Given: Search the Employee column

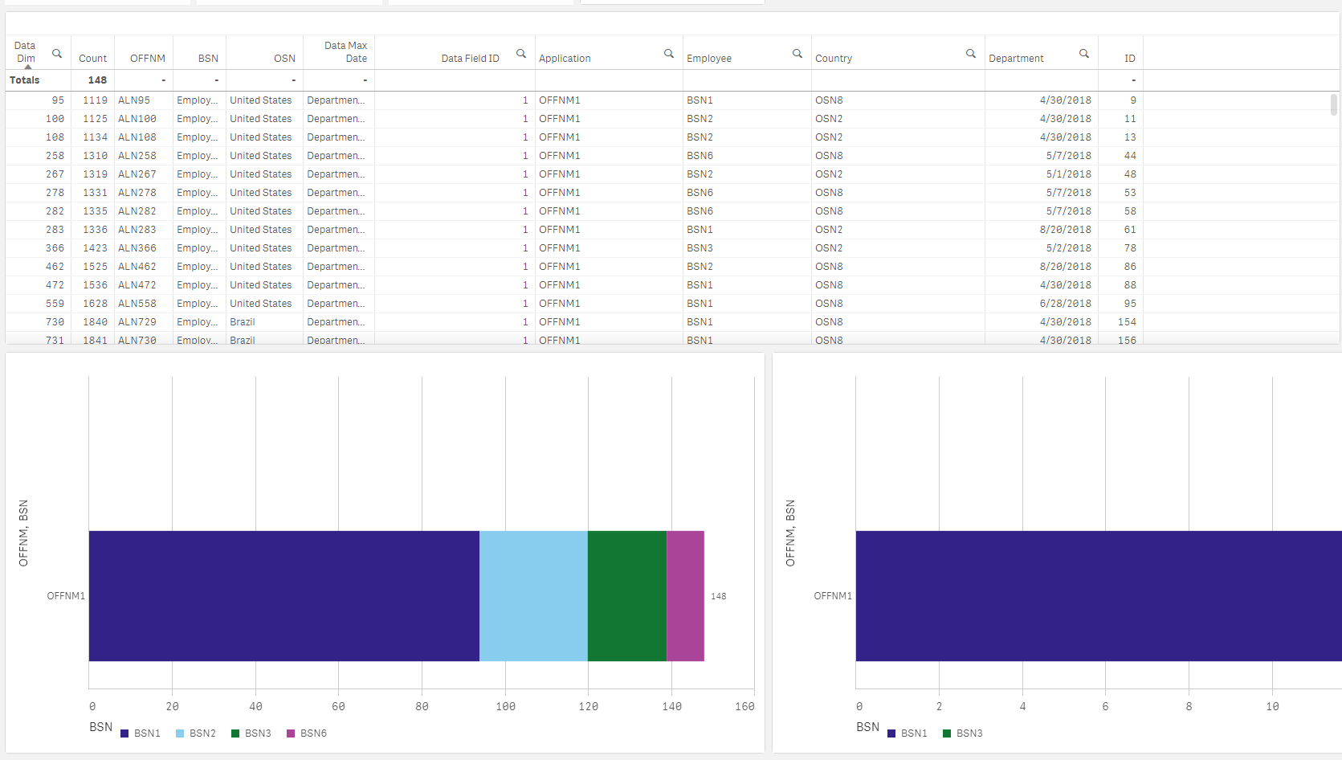Looking at the screenshot, I should [x=797, y=54].
